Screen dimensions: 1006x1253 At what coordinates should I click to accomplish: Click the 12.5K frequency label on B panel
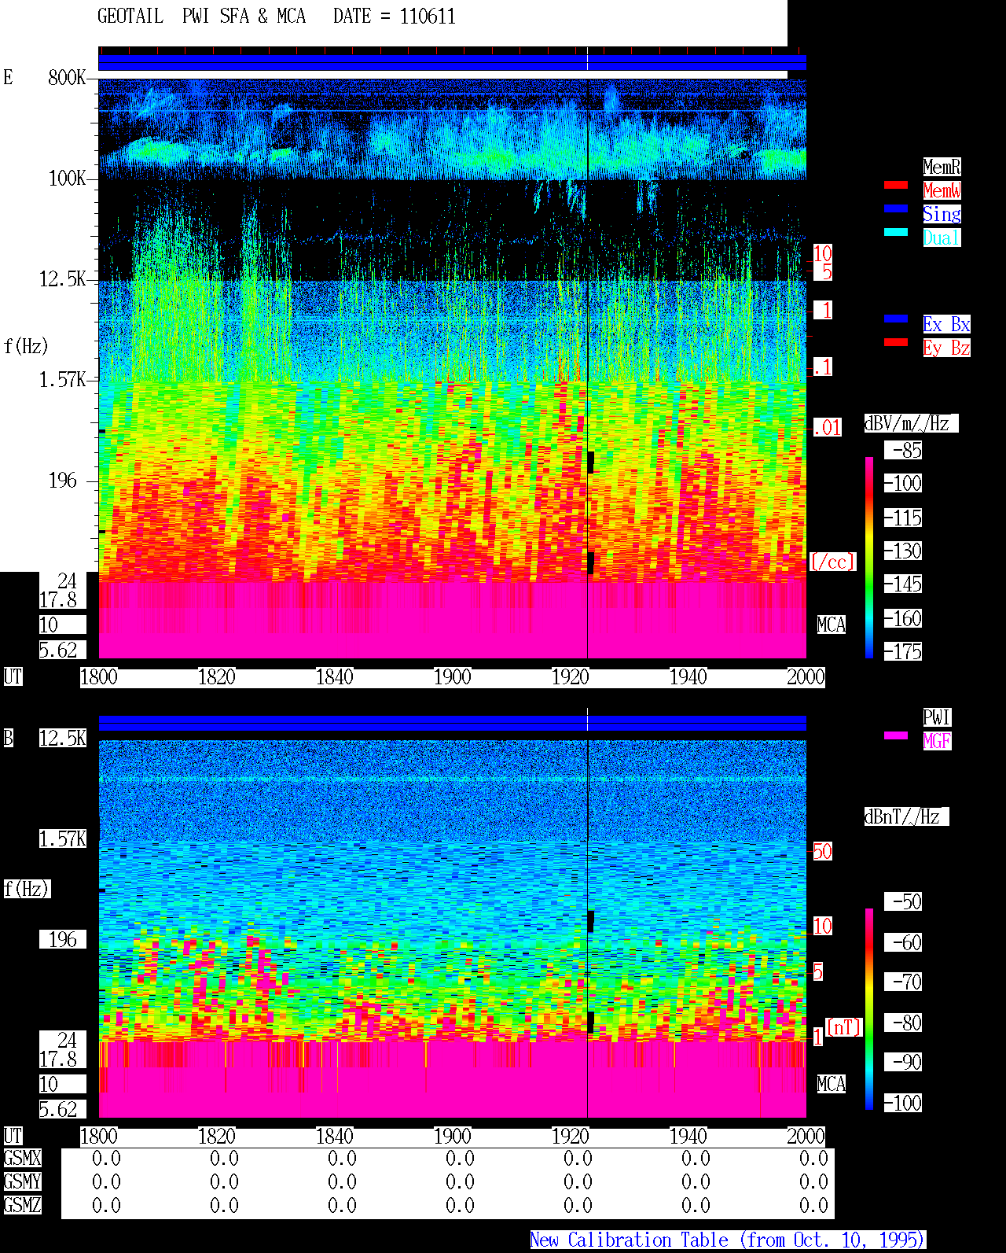(x=63, y=738)
